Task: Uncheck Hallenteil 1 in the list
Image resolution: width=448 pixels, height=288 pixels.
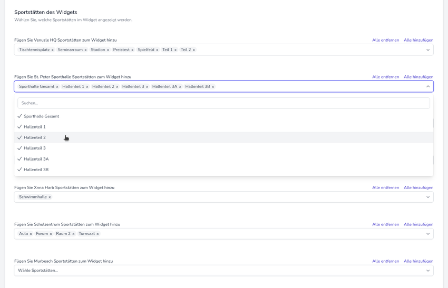Action: 35,127
